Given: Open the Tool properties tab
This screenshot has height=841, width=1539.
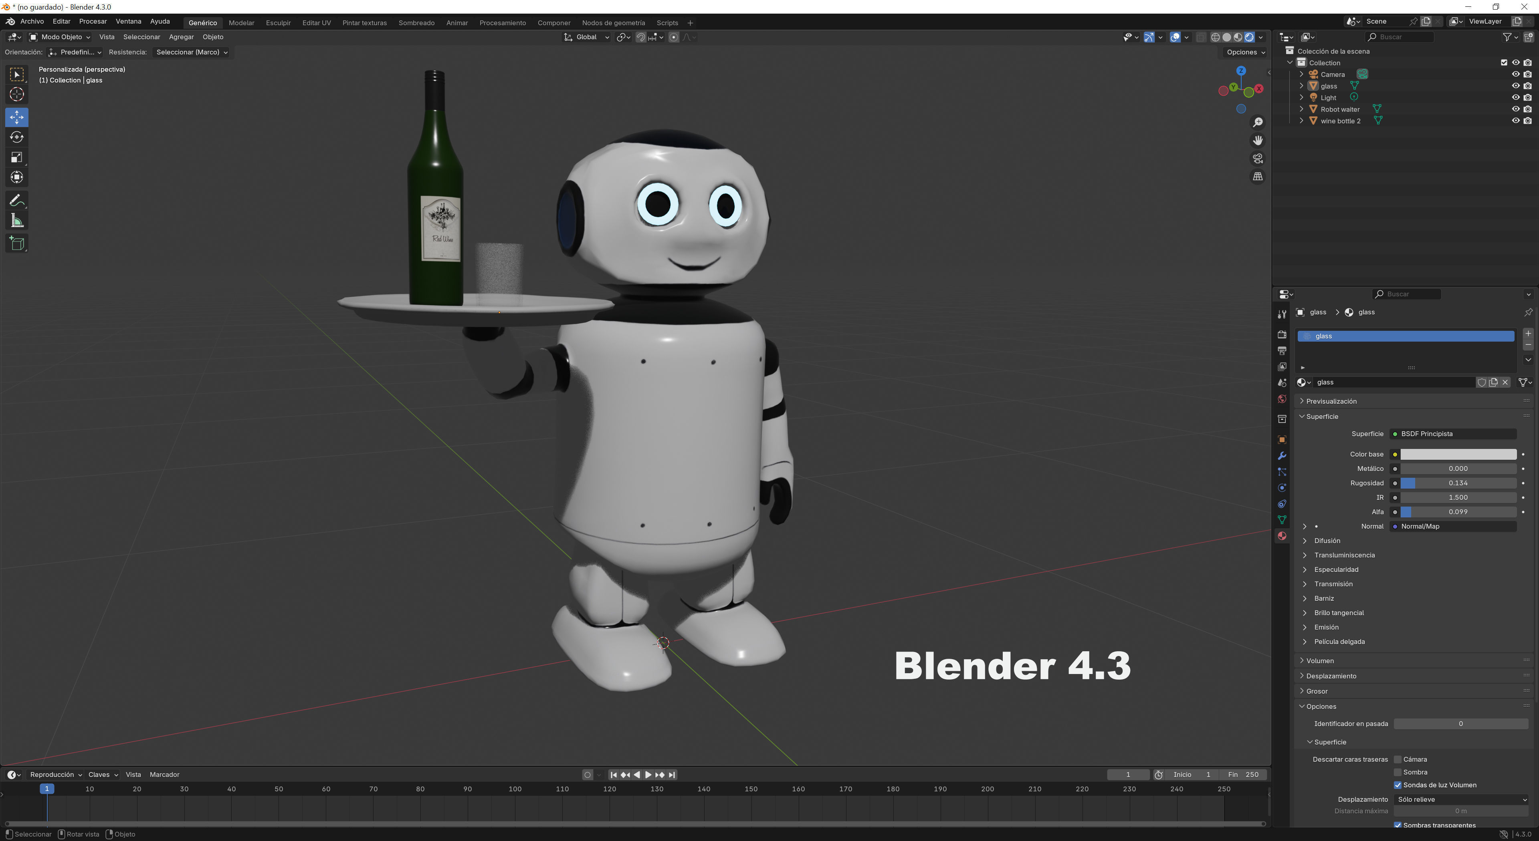Looking at the screenshot, I should 1282,314.
